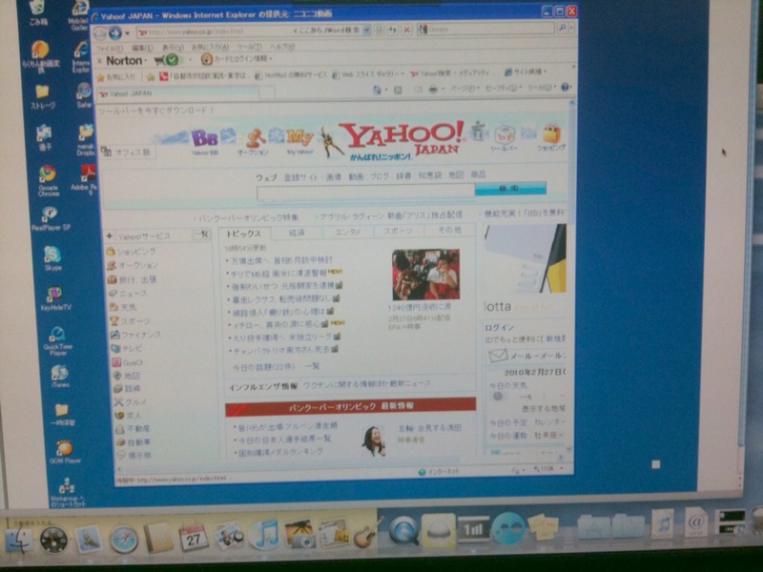Open the ショッピング link in Yahoo services
763x572 pixels.
137,251
